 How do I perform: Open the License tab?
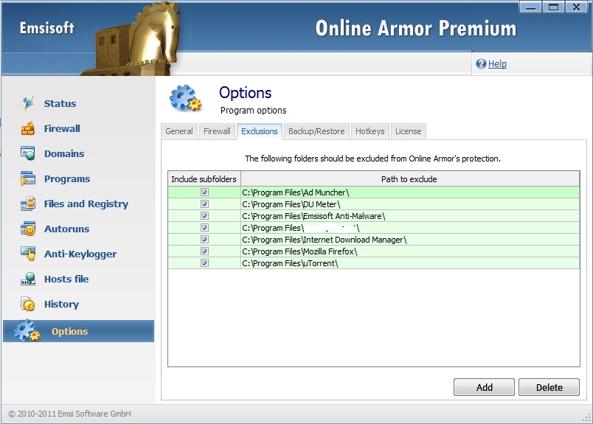[409, 131]
